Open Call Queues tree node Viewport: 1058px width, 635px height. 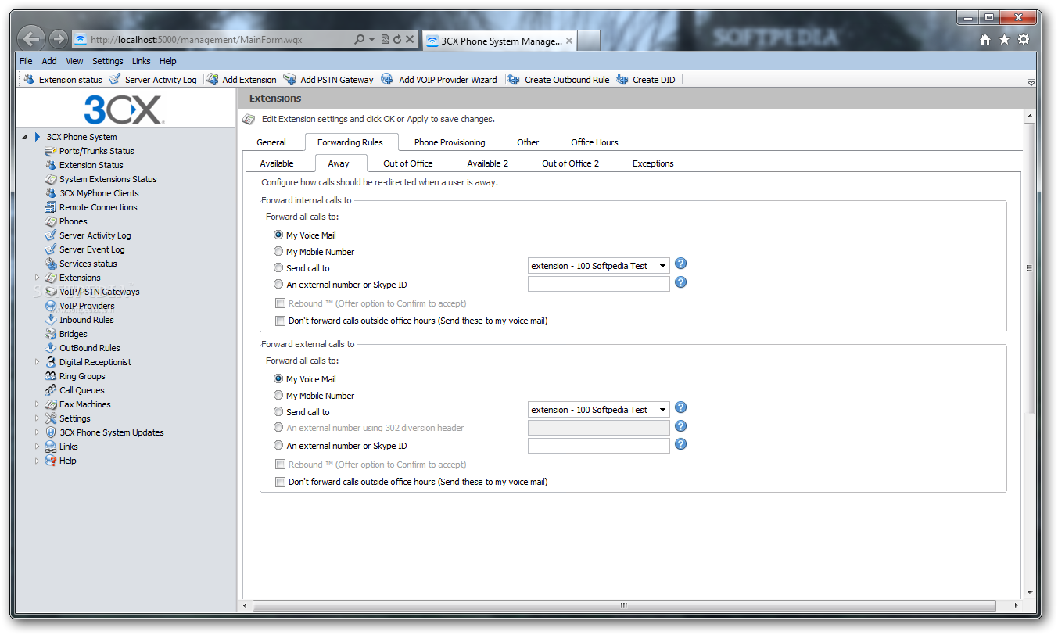(81, 390)
